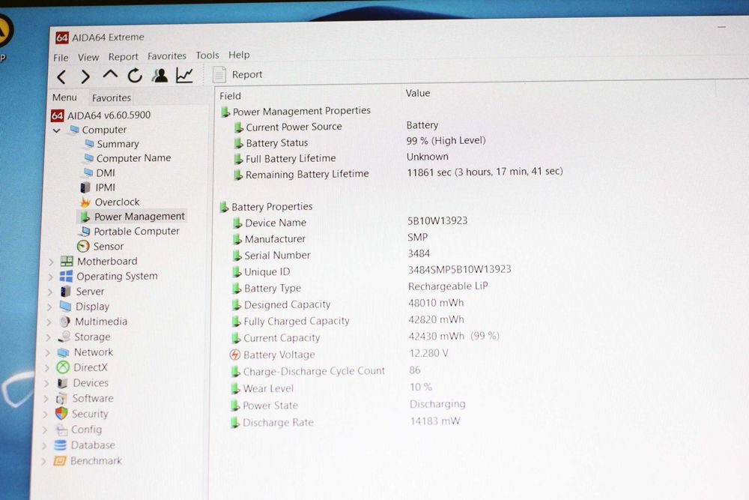Click the Storage drive icon
Screen dimensions: 749x500
coord(64,337)
